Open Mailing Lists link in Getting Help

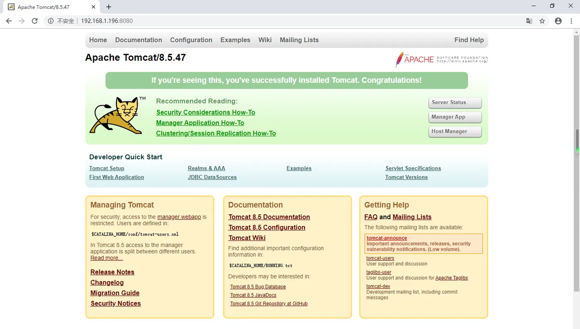(412, 217)
